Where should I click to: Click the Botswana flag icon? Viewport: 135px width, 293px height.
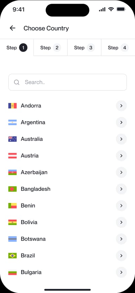(12, 239)
